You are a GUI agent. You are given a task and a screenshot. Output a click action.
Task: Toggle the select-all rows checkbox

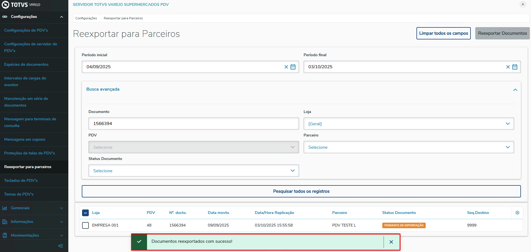[85, 213]
